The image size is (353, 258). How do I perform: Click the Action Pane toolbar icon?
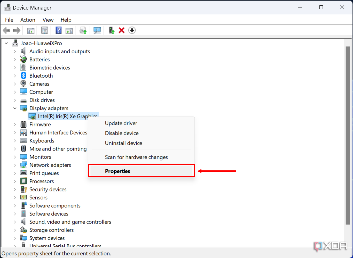pyautogui.click(x=69, y=30)
